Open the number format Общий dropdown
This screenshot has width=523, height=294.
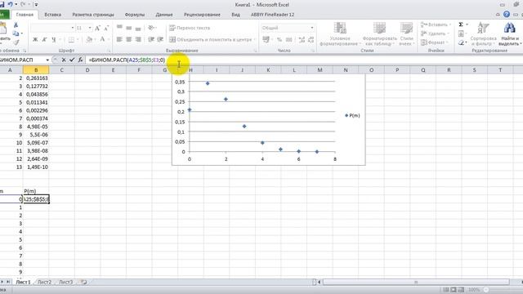[312, 28]
